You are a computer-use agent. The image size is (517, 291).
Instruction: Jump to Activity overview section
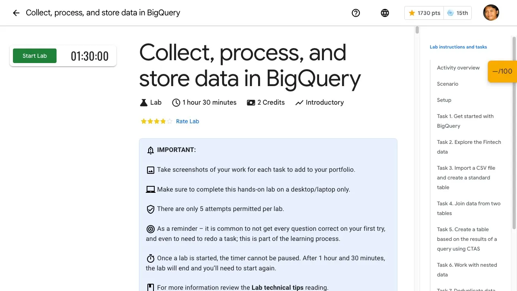pos(458,68)
